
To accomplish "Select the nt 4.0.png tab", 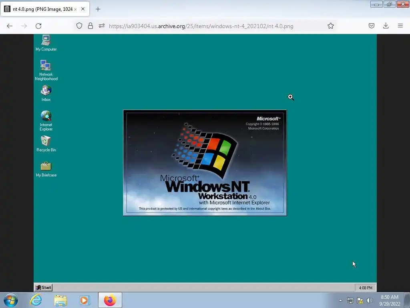I will 45,9.
